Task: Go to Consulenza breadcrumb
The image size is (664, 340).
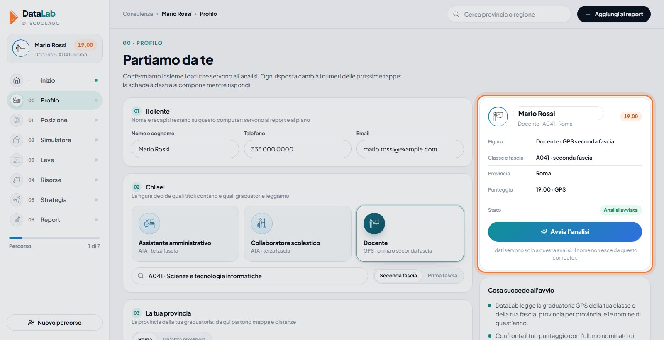Action: tap(138, 14)
